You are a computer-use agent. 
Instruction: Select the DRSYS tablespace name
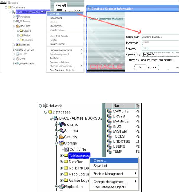(119, 116)
